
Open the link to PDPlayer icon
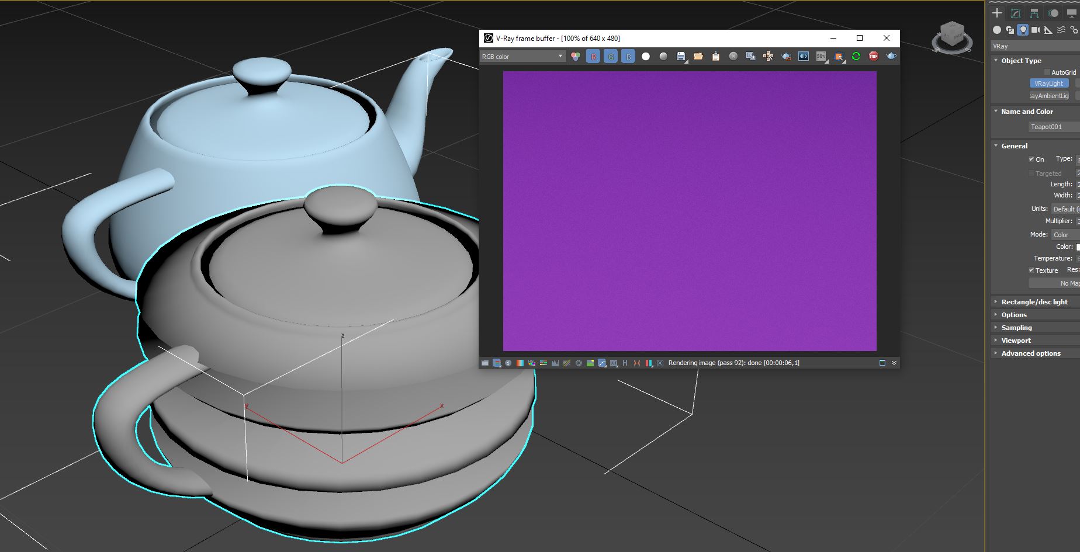[804, 56]
